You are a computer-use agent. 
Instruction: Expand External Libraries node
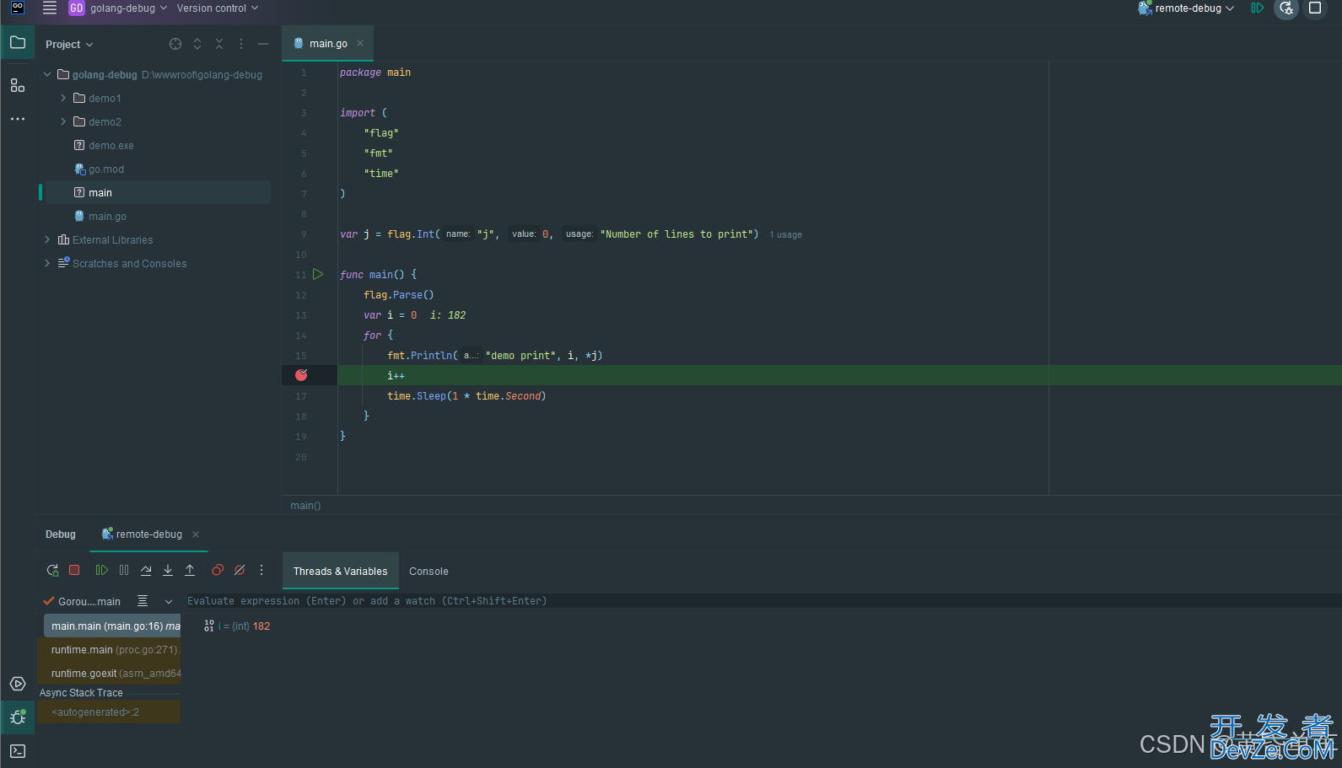point(47,239)
